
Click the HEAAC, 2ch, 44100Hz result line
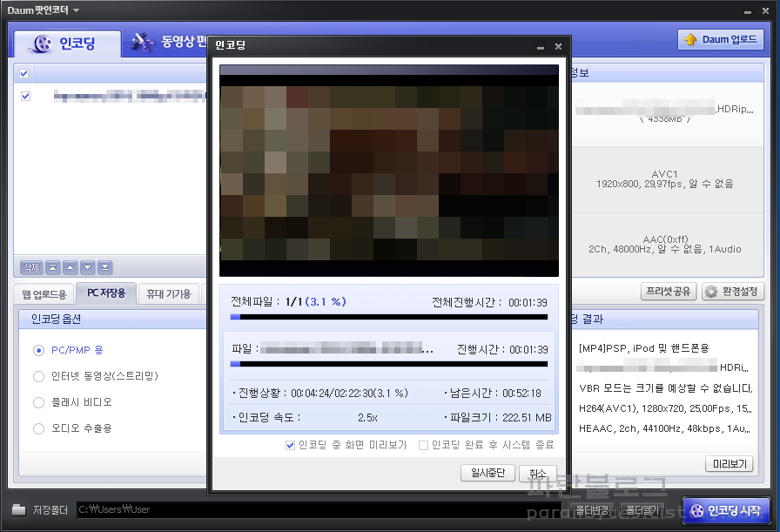(x=663, y=428)
